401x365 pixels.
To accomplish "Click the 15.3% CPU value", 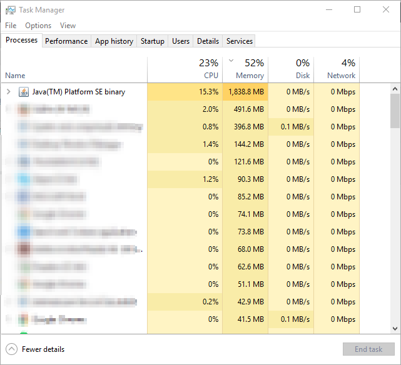I will tap(209, 92).
